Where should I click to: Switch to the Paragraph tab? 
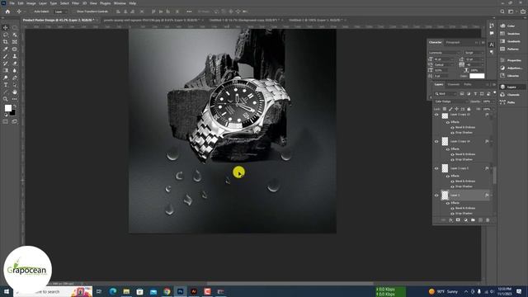point(453,42)
